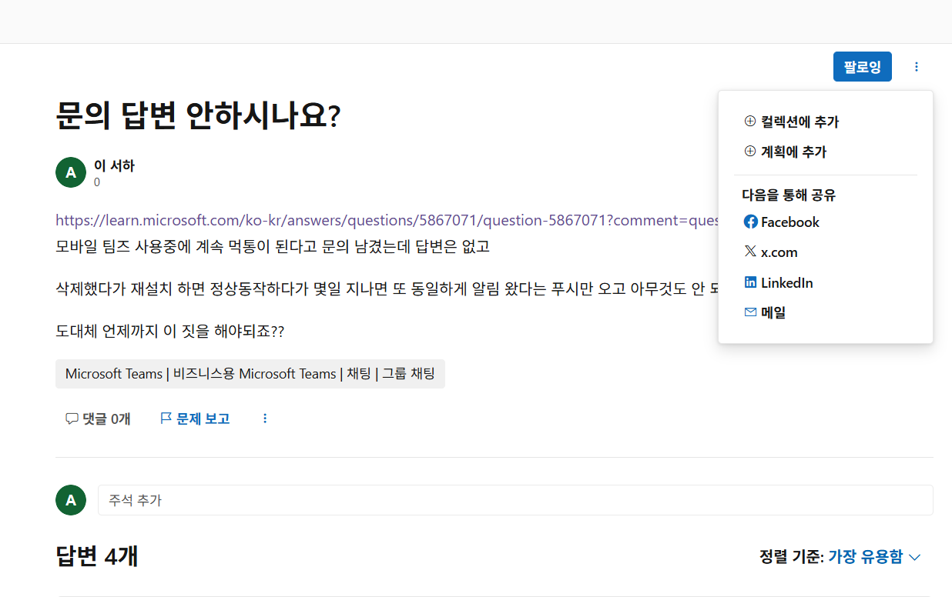Click the Facebook logo icon
Image resolution: width=952 pixels, height=597 pixels.
pos(750,222)
